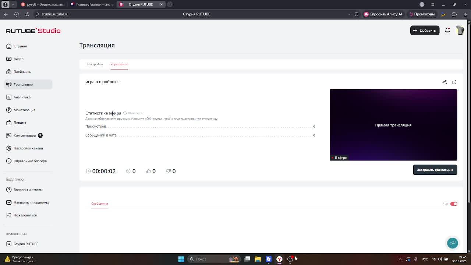
Task: Go back in browser
Action: (6, 14)
